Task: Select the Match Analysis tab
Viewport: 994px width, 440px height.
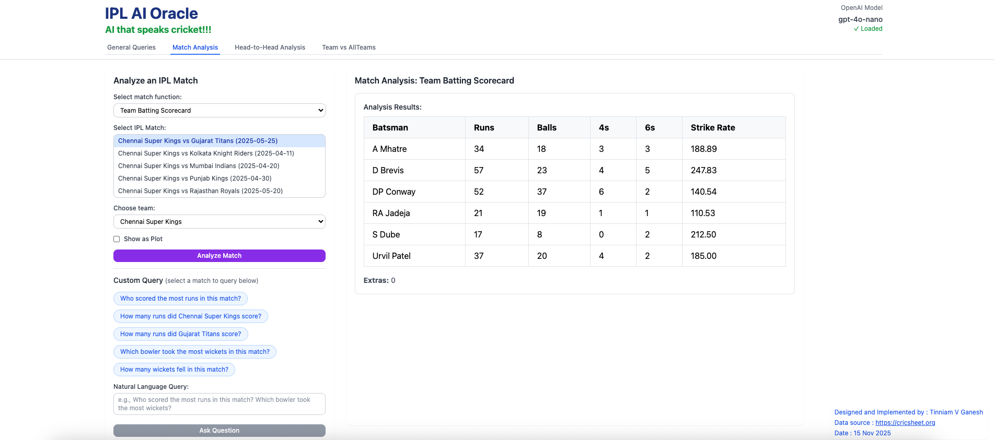Action: (195, 47)
